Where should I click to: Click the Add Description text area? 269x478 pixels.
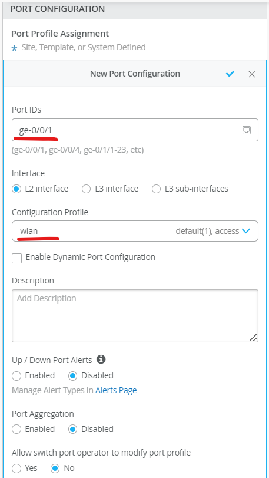(x=135, y=316)
